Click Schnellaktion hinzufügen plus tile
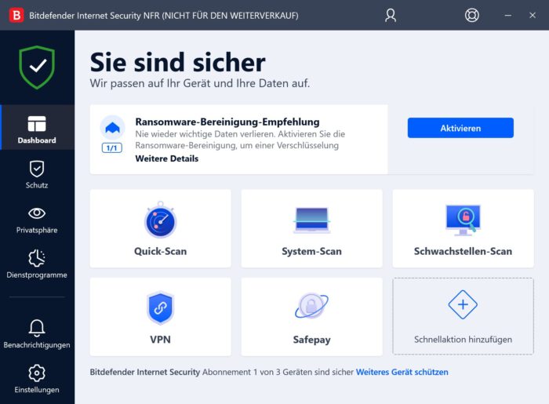 pos(463,316)
